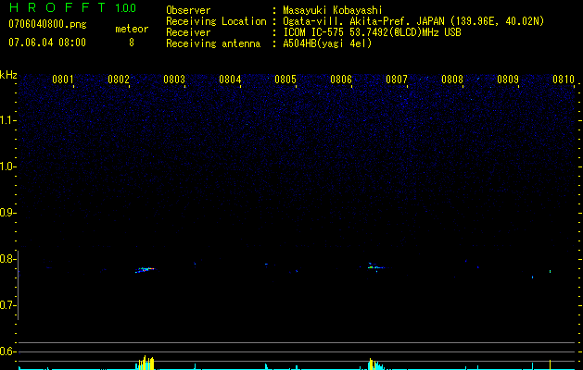Click the 'meteor' label

point(132,29)
